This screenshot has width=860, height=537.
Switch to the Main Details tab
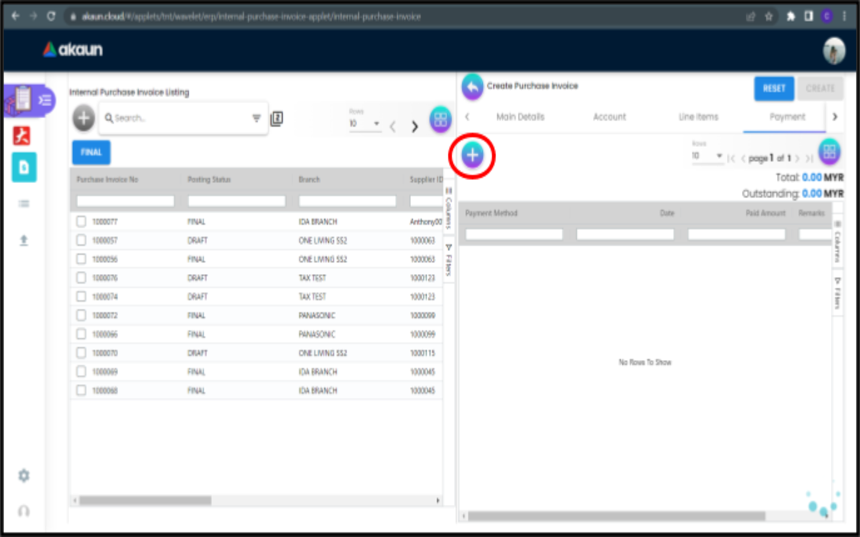pyautogui.click(x=520, y=117)
